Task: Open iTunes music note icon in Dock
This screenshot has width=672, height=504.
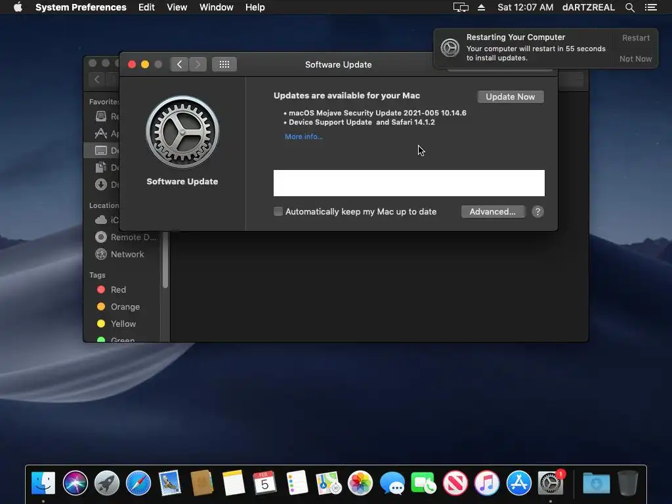Action: 487,483
